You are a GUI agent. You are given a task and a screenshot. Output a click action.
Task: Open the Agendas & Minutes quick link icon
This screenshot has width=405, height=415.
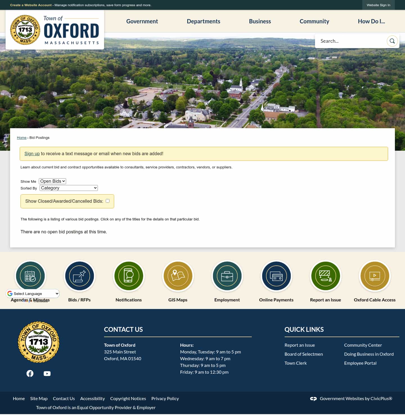click(30, 276)
